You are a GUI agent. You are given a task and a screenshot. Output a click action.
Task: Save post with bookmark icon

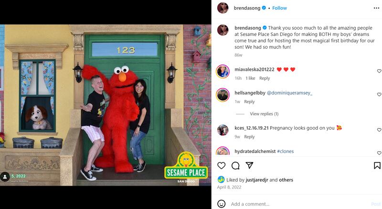377,165
